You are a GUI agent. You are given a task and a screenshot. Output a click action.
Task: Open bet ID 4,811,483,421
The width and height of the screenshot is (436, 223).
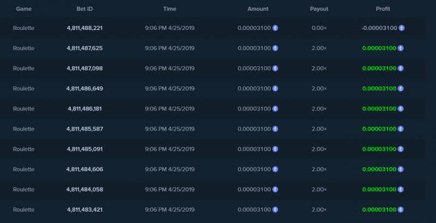click(x=84, y=210)
